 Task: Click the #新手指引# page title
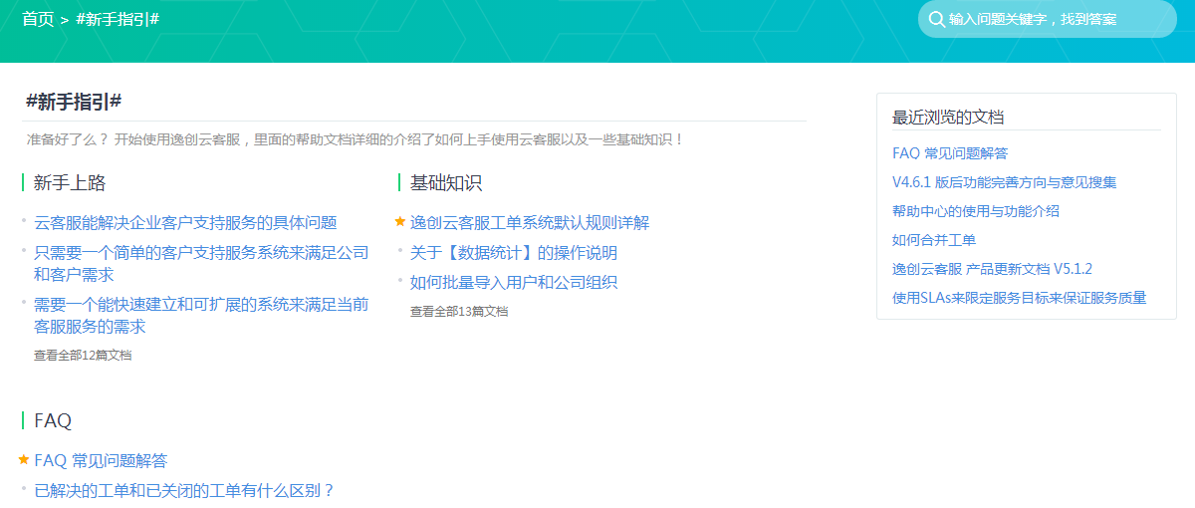pos(74,102)
